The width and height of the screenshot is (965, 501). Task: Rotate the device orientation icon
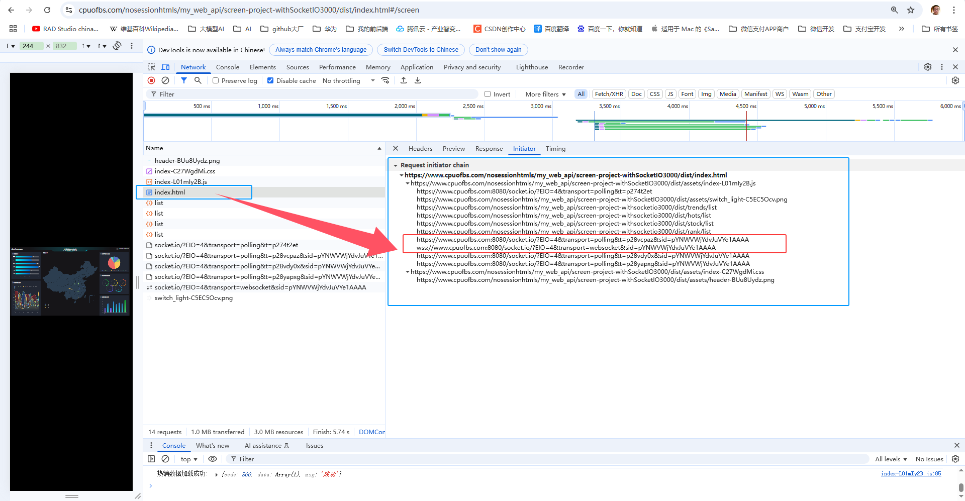click(x=117, y=46)
